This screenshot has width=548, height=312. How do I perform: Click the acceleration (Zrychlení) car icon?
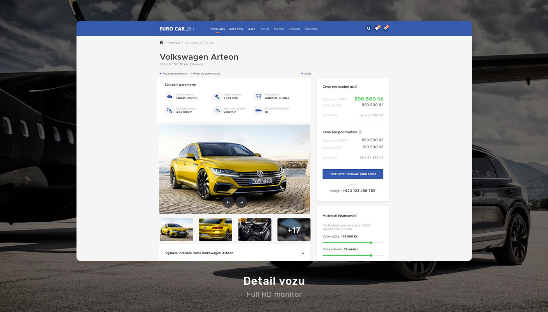click(258, 110)
